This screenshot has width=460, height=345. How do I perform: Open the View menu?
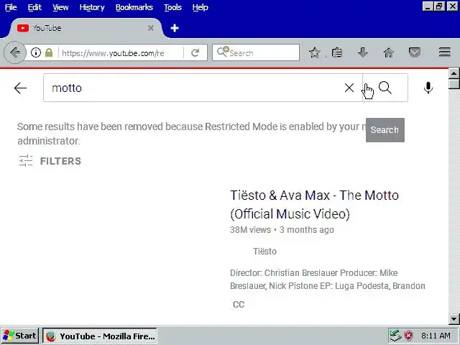pyautogui.click(x=60, y=7)
